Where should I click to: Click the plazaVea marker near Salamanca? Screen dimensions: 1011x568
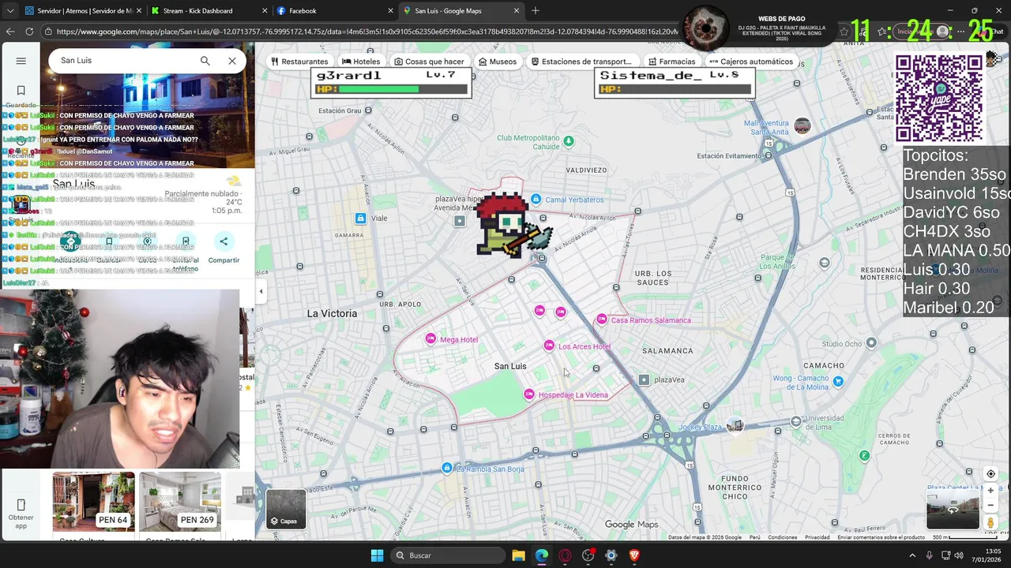[x=644, y=379]
